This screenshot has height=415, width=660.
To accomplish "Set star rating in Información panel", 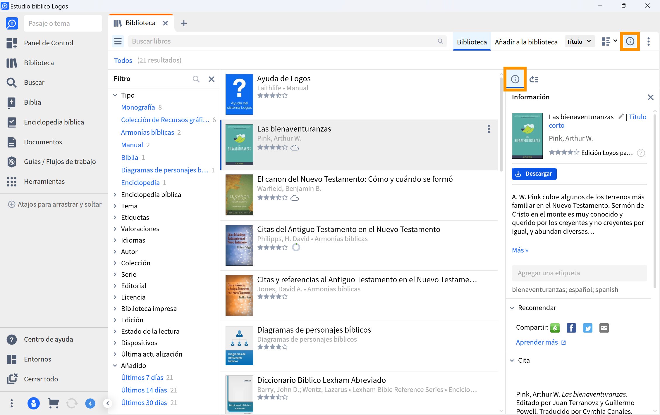I will [564, 152].
